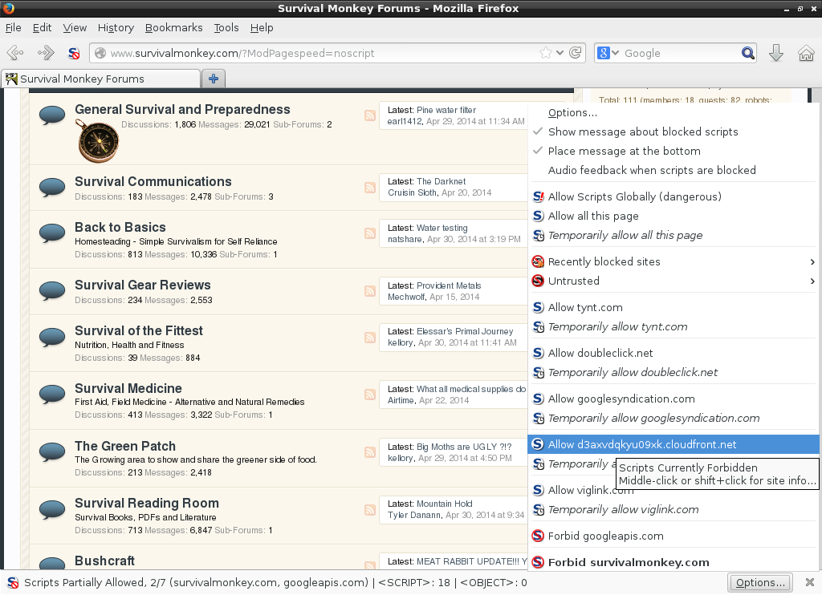Go forward using the forward arrow
The height and width of the screenshot is (595, 822).
coord(46,53)
